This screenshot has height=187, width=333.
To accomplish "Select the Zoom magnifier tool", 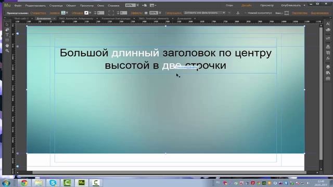I will click(x=7, y=51).
